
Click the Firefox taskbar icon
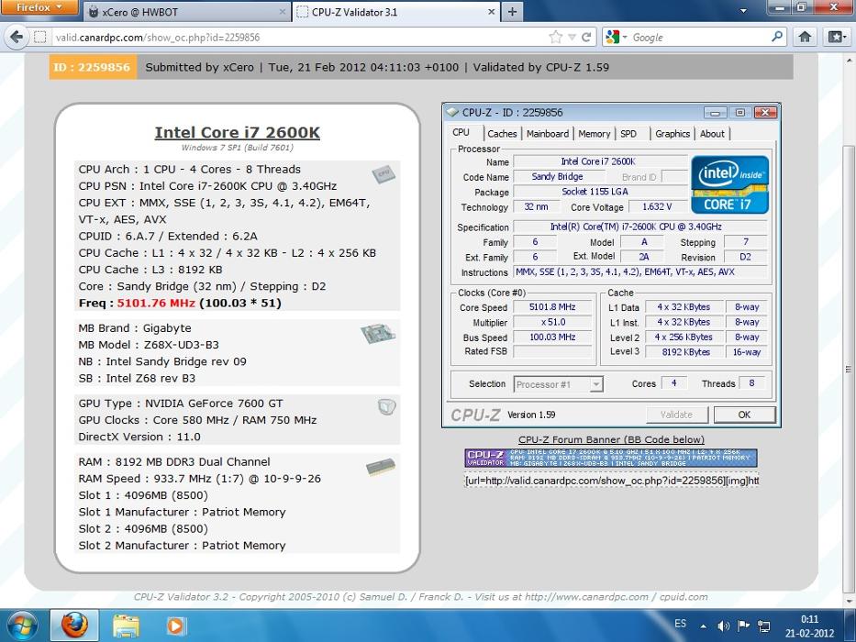click(74, 625)
